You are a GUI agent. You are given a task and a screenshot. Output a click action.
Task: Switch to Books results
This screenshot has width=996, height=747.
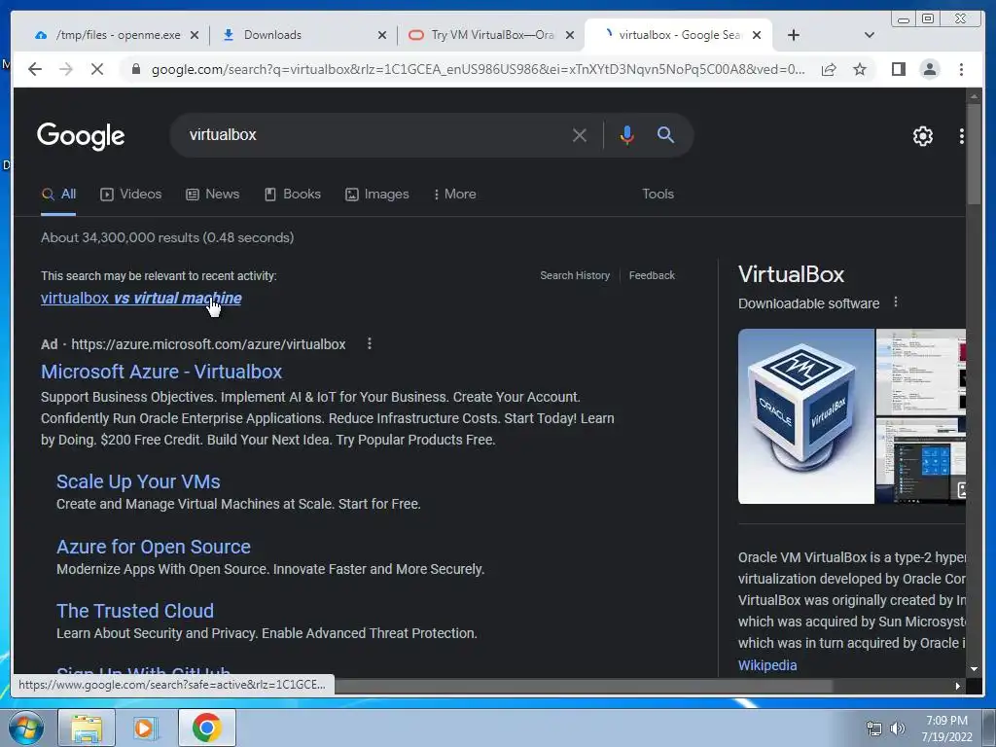click(292, 195)
